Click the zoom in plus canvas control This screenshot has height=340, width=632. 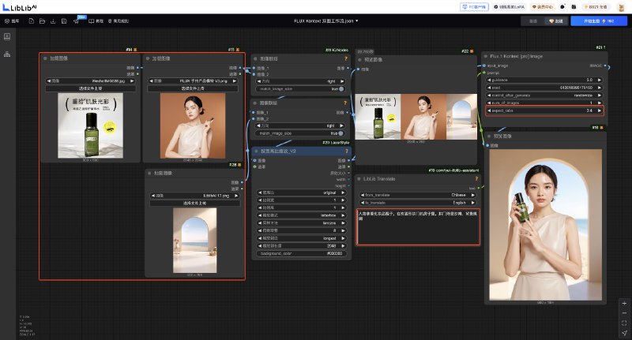624,304
